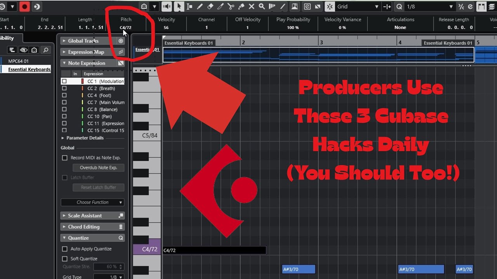Image resolution: width=497 pixels, height=279 pixels.
Task: Collapse the Quantize section
Action: point(64,238)
